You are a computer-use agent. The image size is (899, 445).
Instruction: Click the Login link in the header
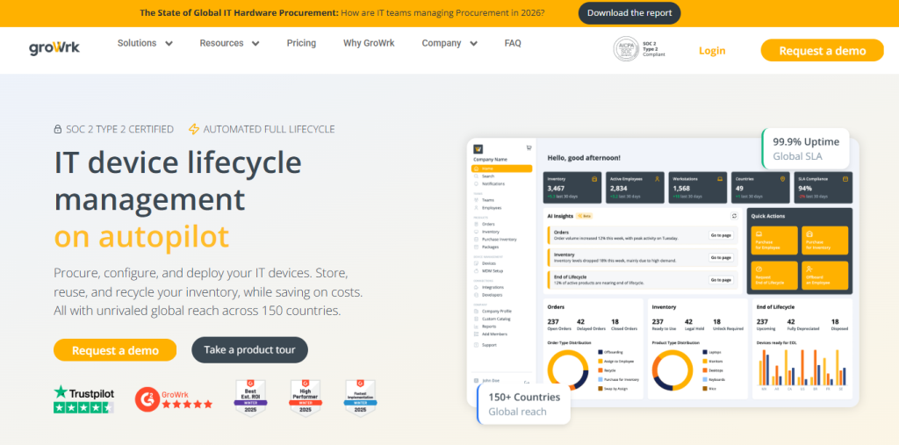(712, 50)
